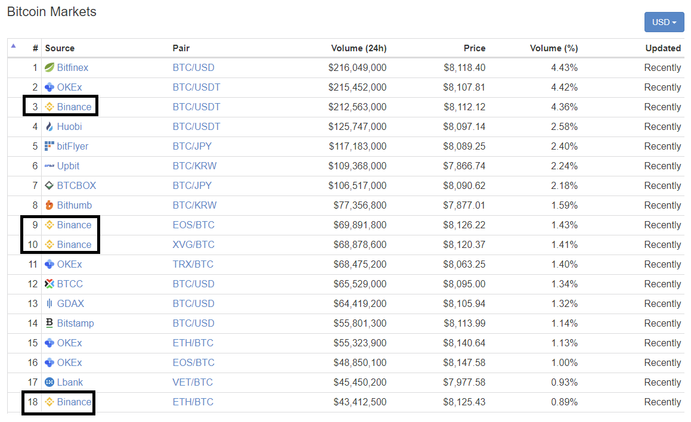Open BTC/USDT pair link for Huobi
691x422 pixels.
(196, 126)
